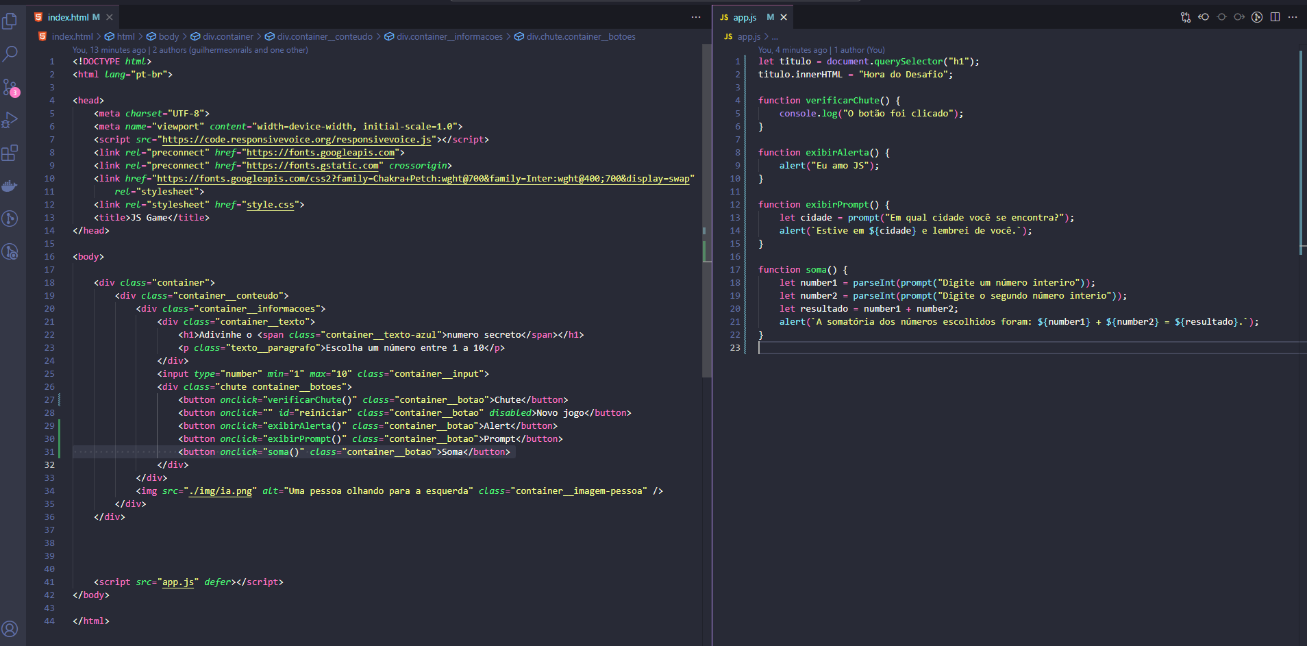Open the index.html blame annotation 'You, 13 minutes ago'
1307x646 pixels.
tap(110, 50)
